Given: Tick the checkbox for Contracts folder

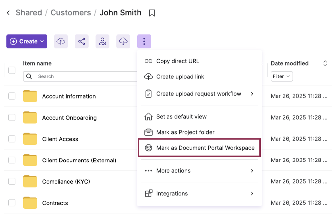Looking at the screenshot, I should (x=12, y=203).
